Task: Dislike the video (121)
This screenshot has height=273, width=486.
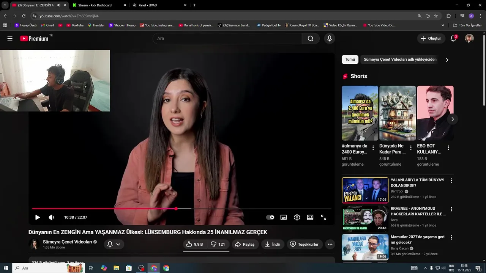Action: tap(218, 244)
